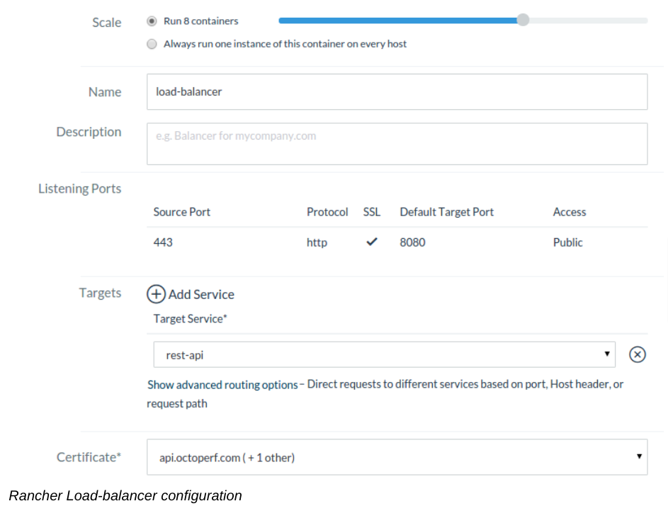Show advanced routing options
The width and height of the screenshot is (668, 506).
pos(222,385)
